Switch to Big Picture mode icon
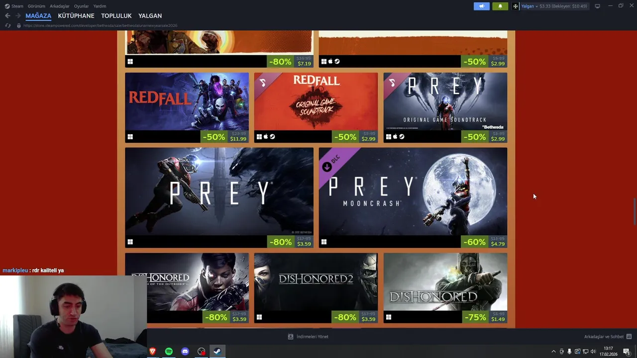Viewport: 637px width, 358px height. coord(597,6)
